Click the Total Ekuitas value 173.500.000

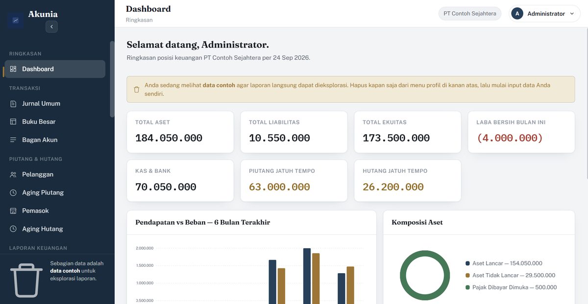[x=396, y=138]
